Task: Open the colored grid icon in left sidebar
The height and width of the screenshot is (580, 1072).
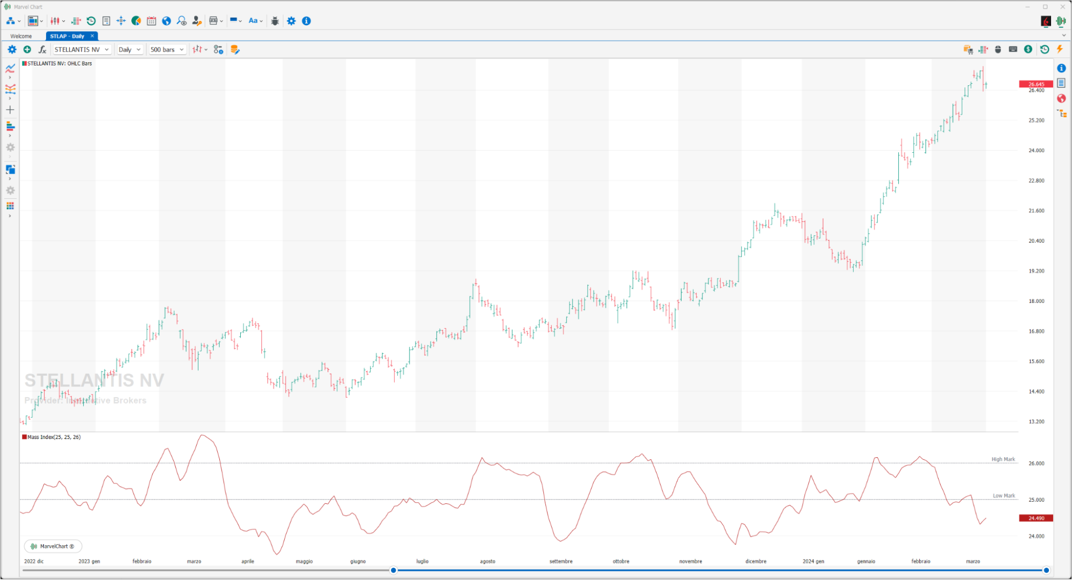Action: tap(10, 206)
